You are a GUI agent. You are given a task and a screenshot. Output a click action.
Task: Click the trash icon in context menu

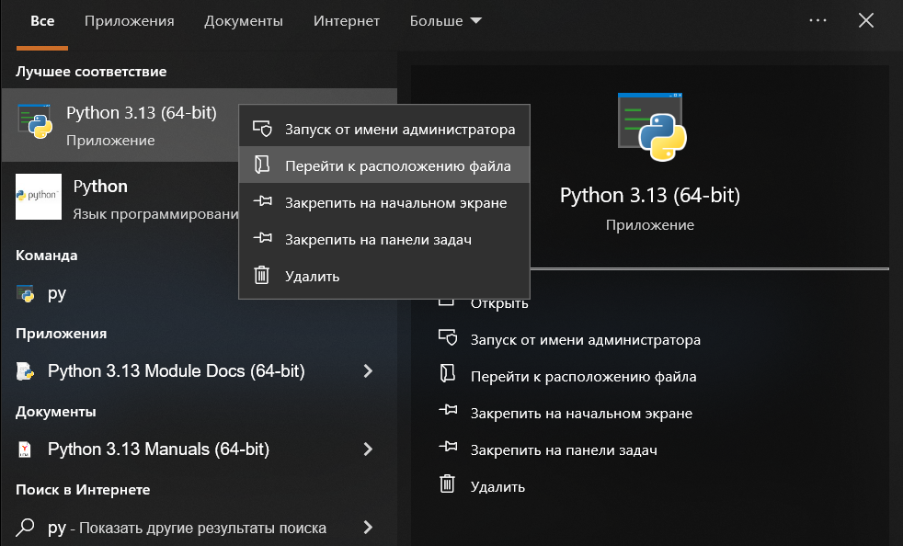pyautogui.click(x=262, y=276)
